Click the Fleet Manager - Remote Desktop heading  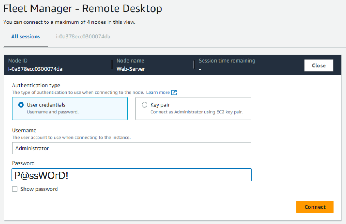(83, 9)
